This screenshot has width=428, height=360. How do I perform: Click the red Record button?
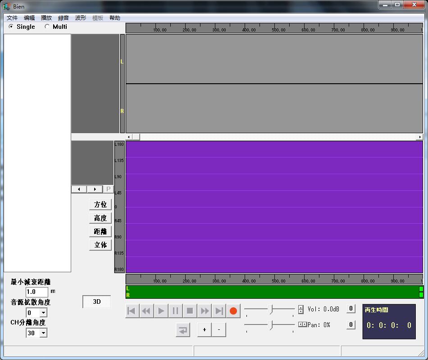point(233,310)
